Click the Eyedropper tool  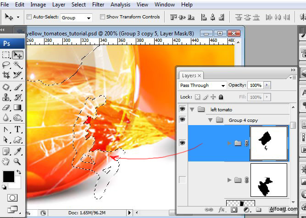(x=17, y=151)
